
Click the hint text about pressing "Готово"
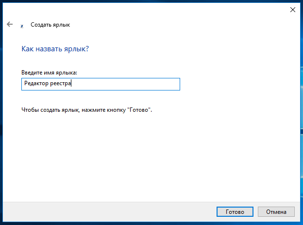[87, 110]
